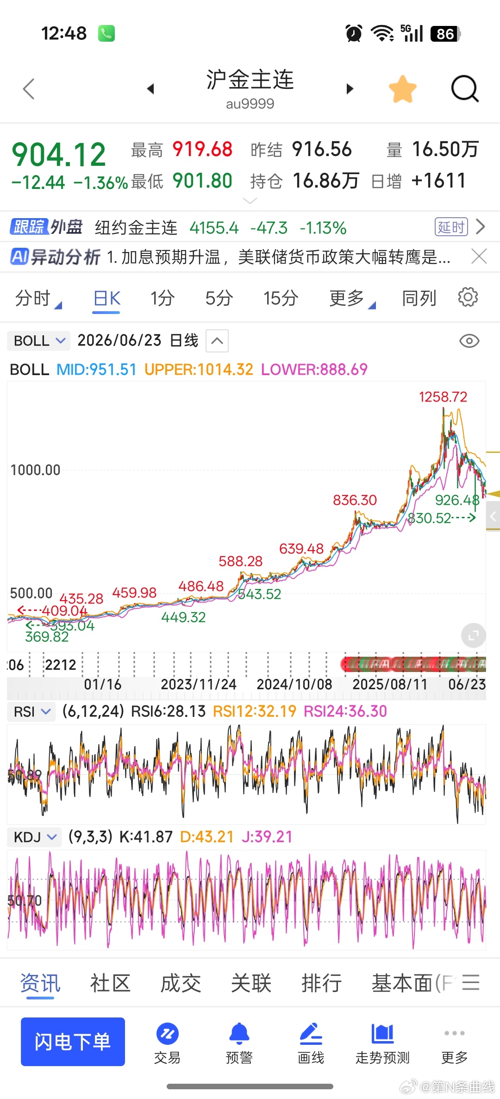Select the 社区 bottom tab

click(111, 983)
